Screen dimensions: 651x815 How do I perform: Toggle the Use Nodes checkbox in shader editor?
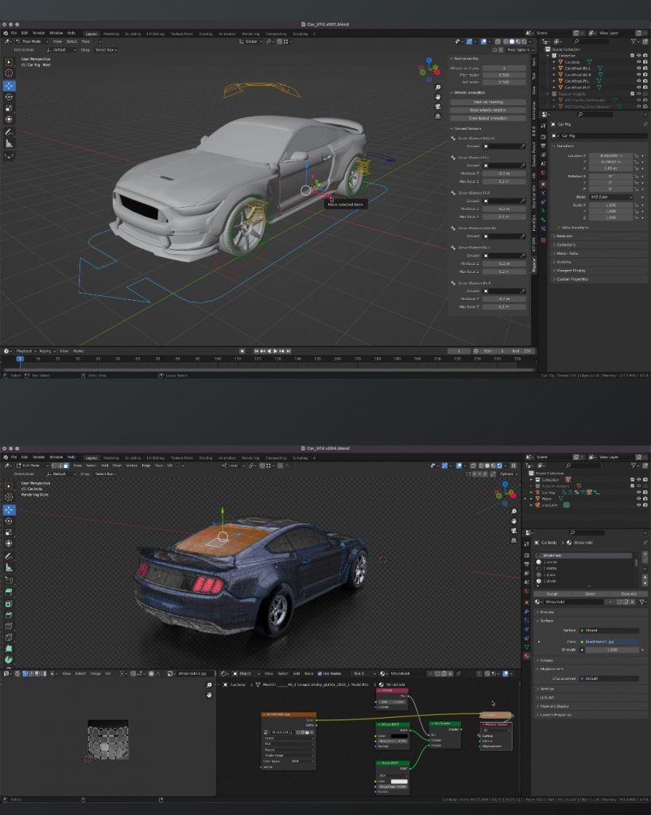click(x=319, y=673)
